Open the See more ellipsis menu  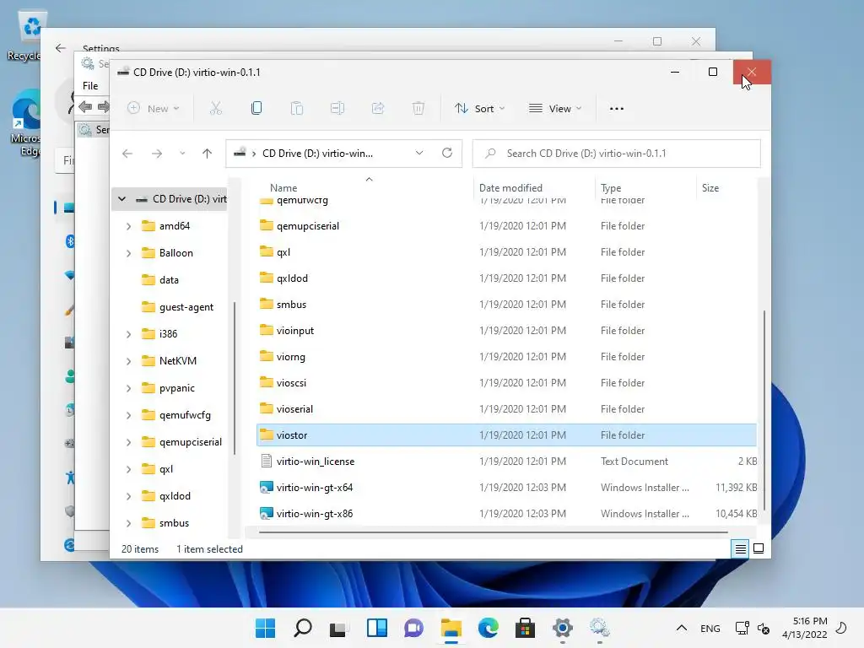coord(617,109)
